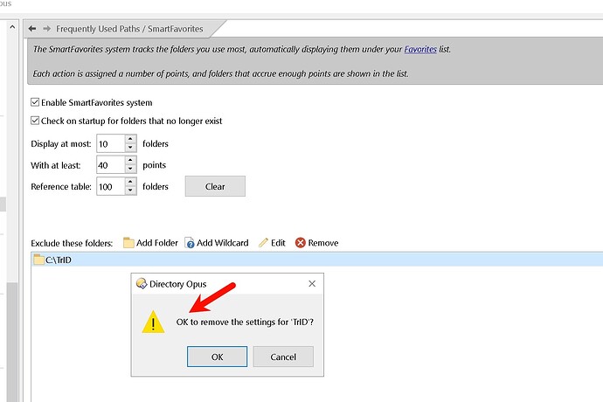Viewport: 603px width, 402px height.
Task: Decrease the With at least points value
Action: coord(130,169)
